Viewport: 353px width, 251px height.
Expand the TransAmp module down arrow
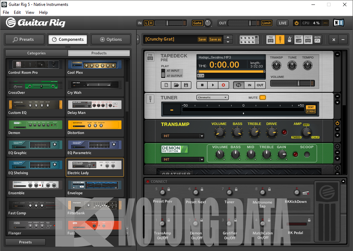[337, 135]
